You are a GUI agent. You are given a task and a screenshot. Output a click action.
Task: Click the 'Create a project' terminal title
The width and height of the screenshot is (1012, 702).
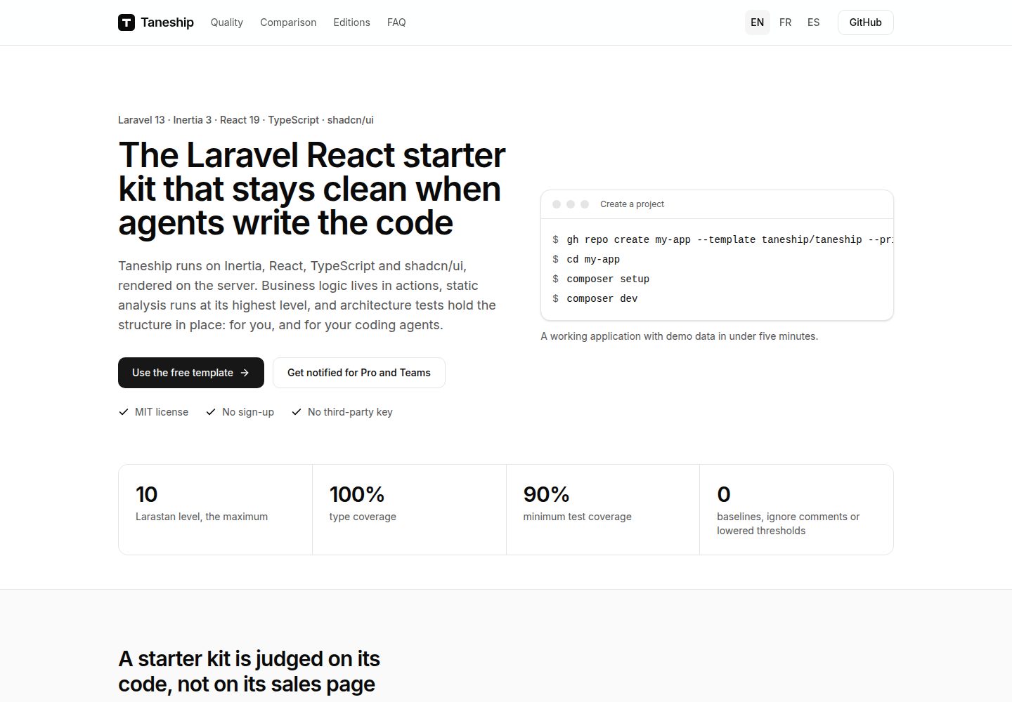click(632, 204)
